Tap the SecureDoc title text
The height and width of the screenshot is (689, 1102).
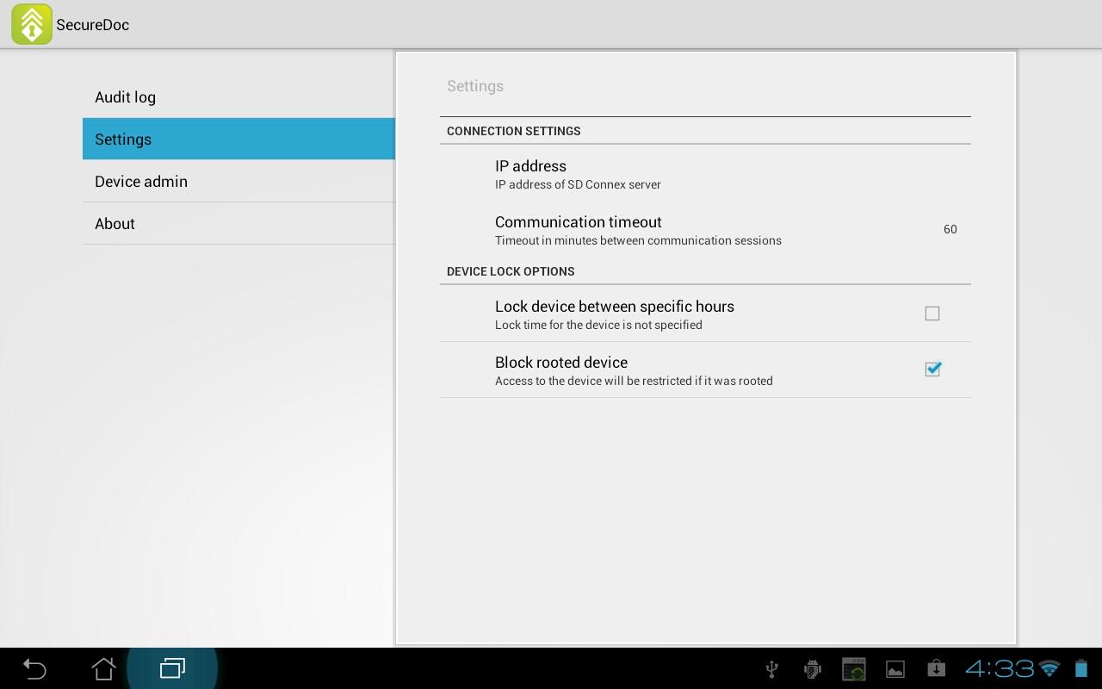click(x=93, y=25)
